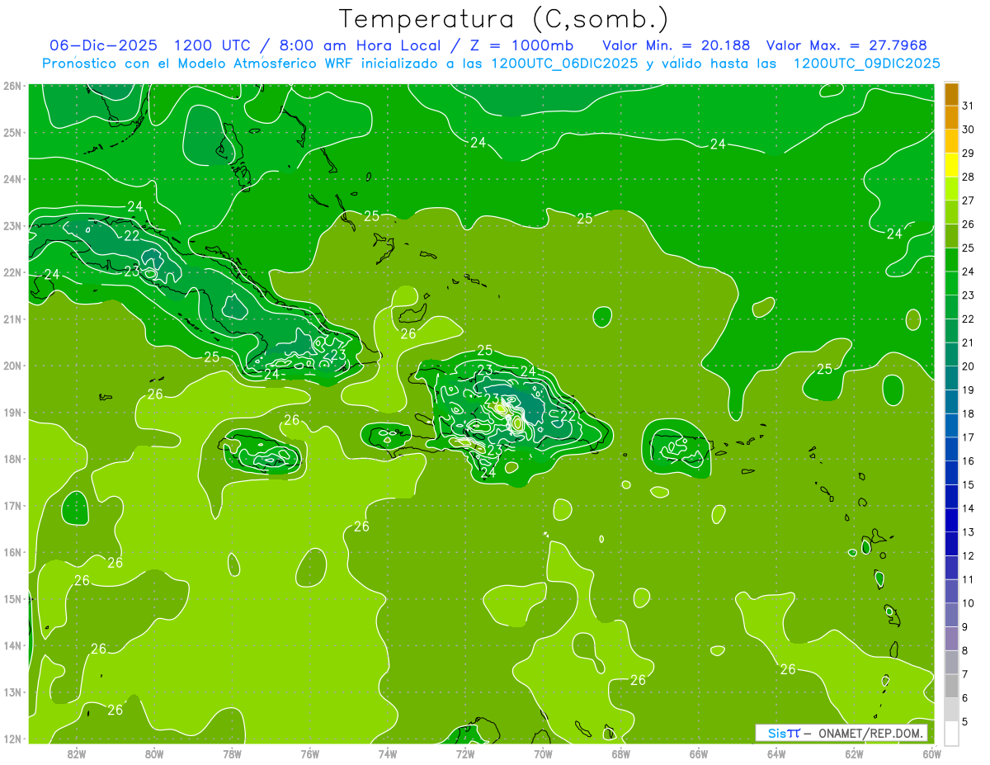
Task: Click legend value "30" on color bar
Action: click(969, 130)
